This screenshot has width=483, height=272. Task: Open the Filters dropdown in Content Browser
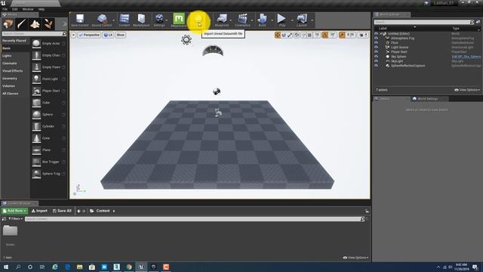(15, 219)
